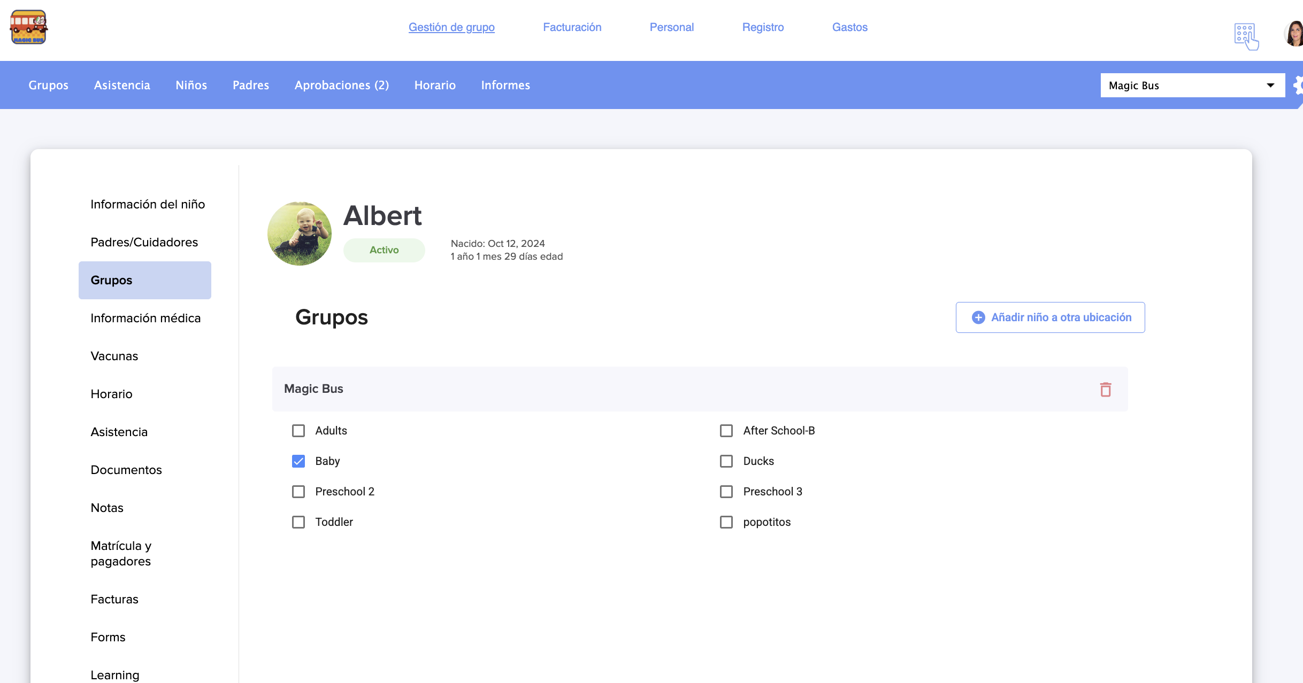The image size is (1303, 683).
Task: Uncheck the Baby group checkbox
Action: click(x=298, y=461)
